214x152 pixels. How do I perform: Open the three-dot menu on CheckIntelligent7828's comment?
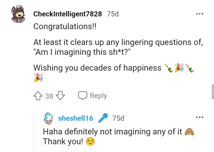point(200,14)
